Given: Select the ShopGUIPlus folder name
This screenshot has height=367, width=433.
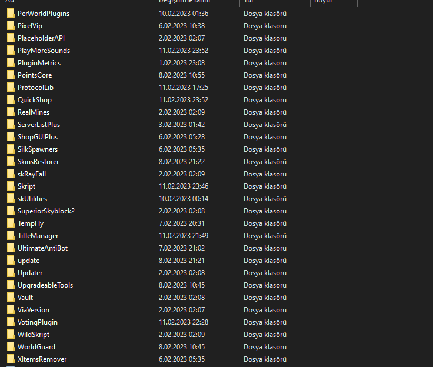Looking at the screenshot, I should tap(38, 137).
